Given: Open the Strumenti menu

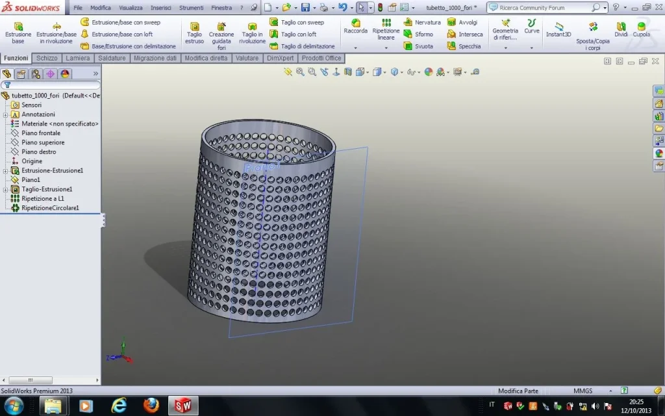Looking at the screenshot, I should (x=192, y=8).
